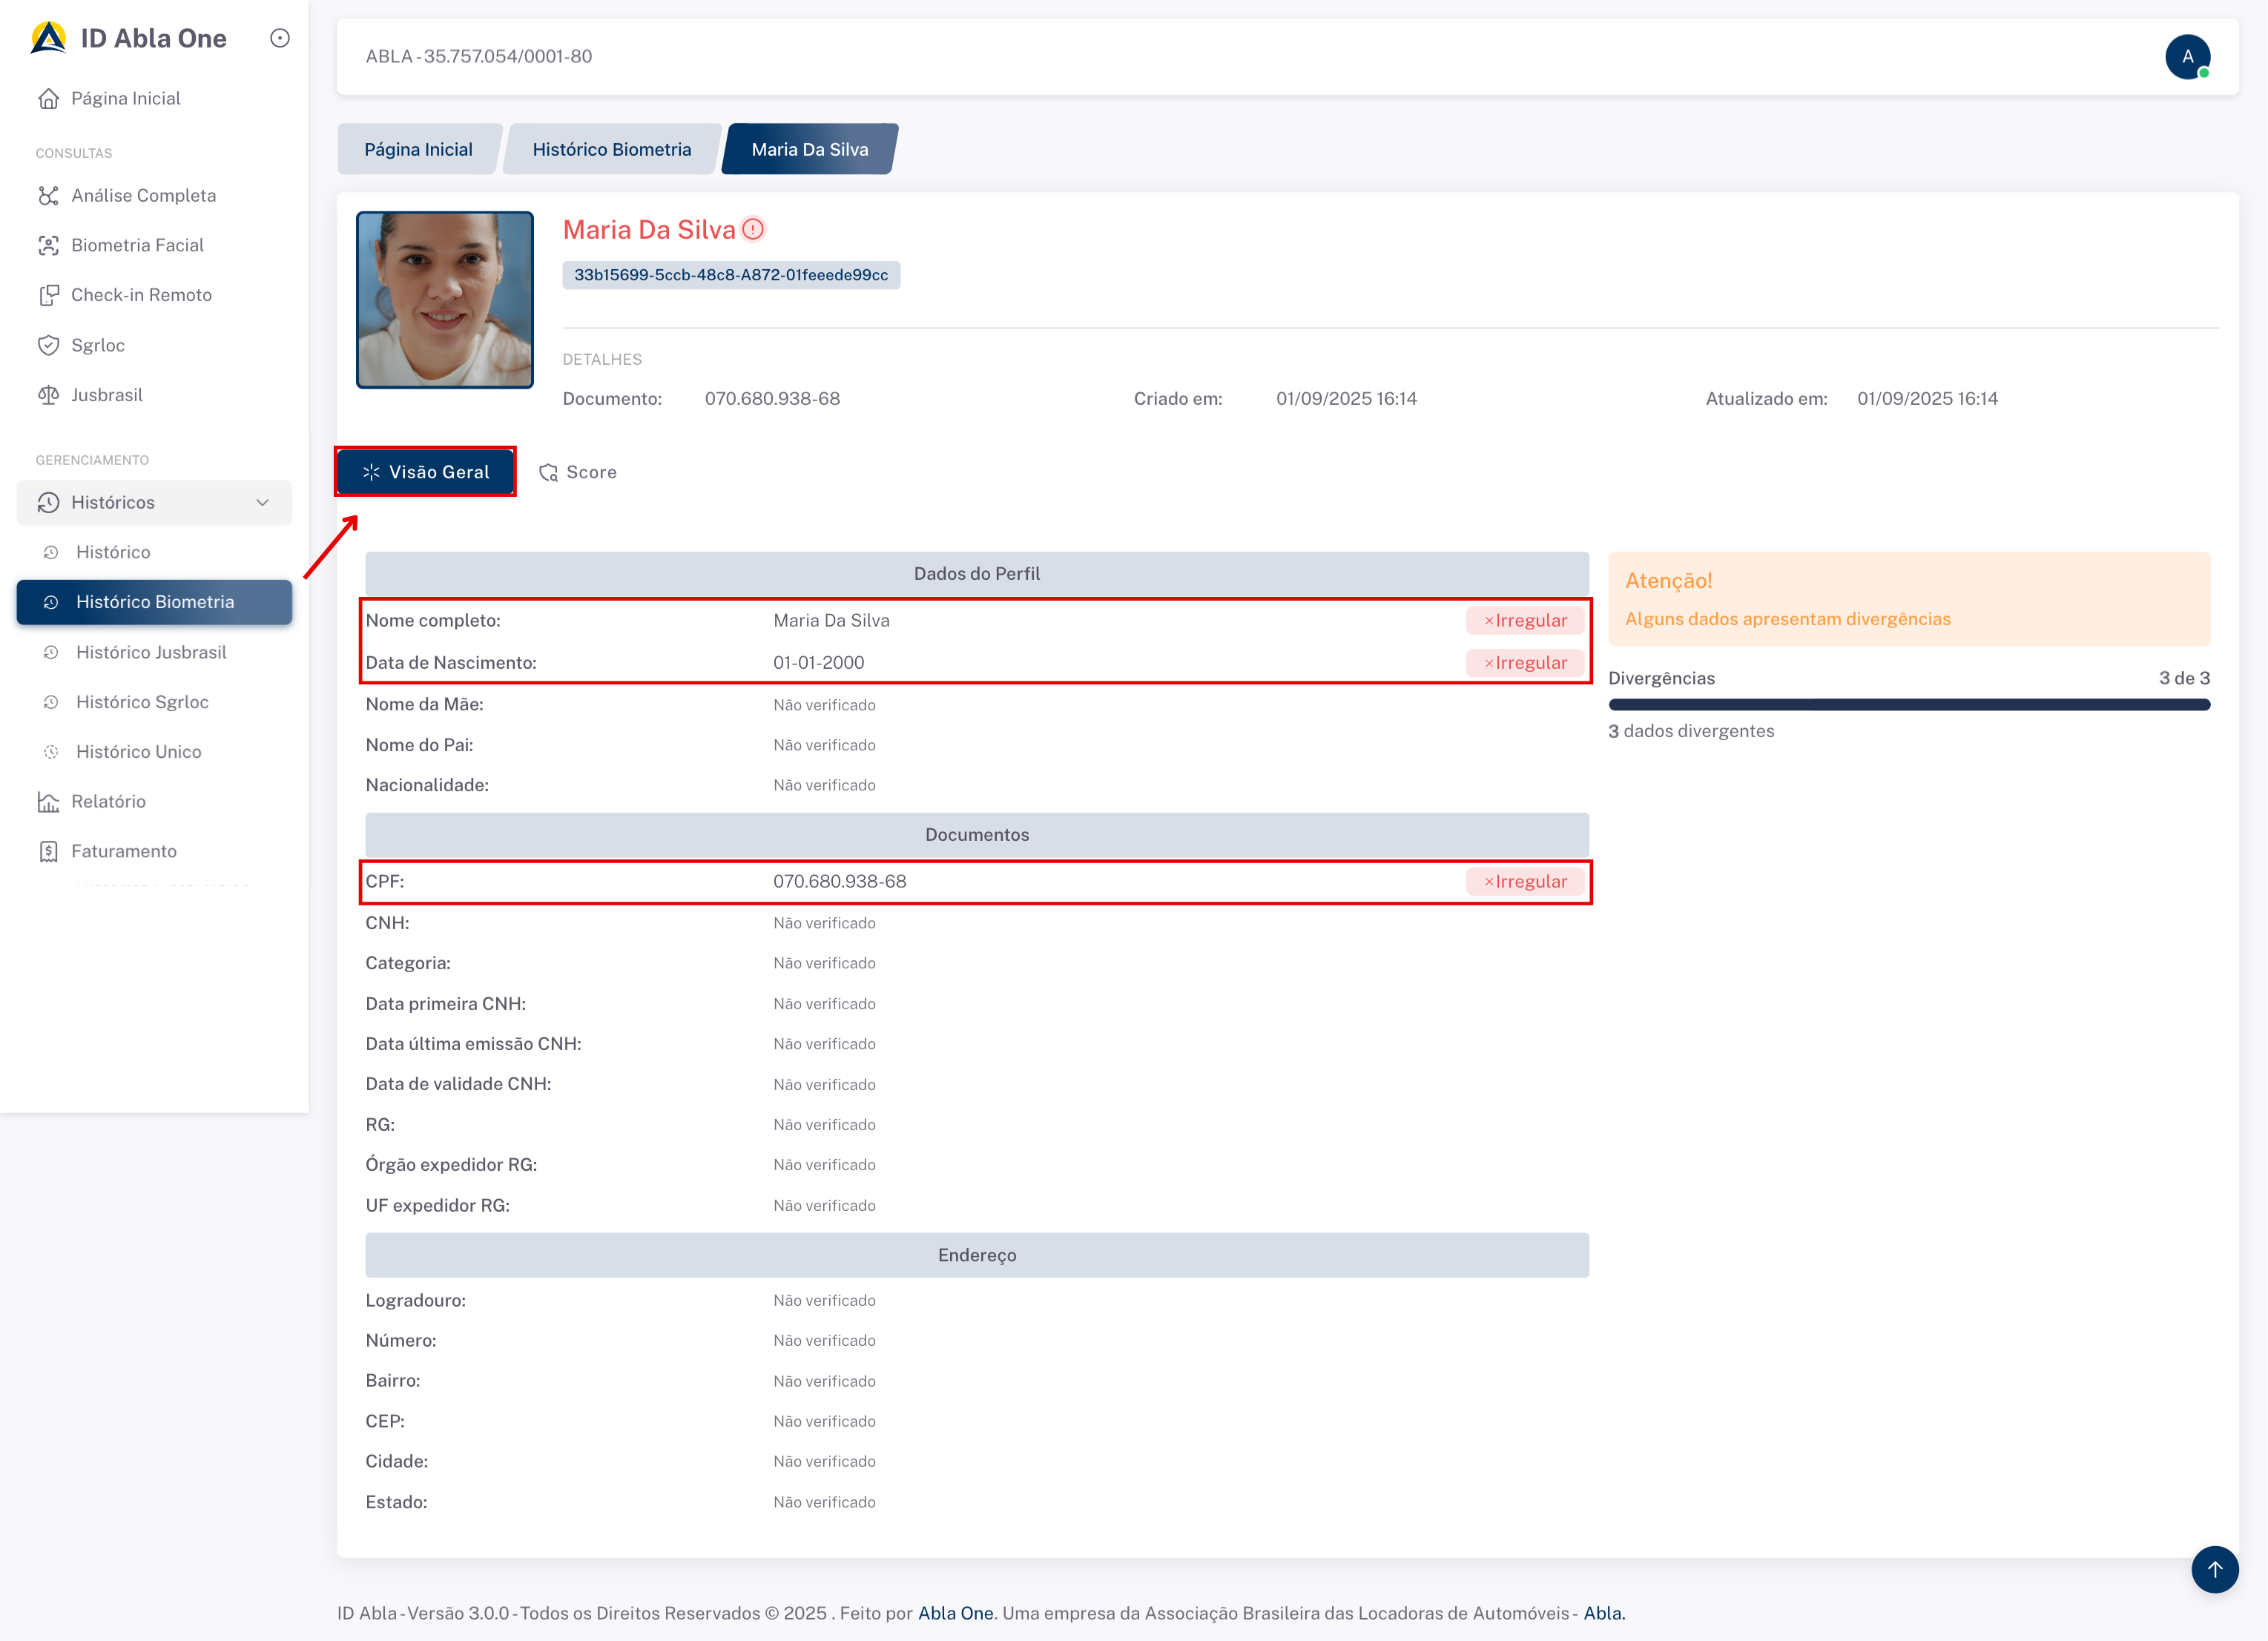The width and height of the screenshot is (2268, 1641).
Task: Click the Faturamento invoice icon
Action: tap(48, 851)
